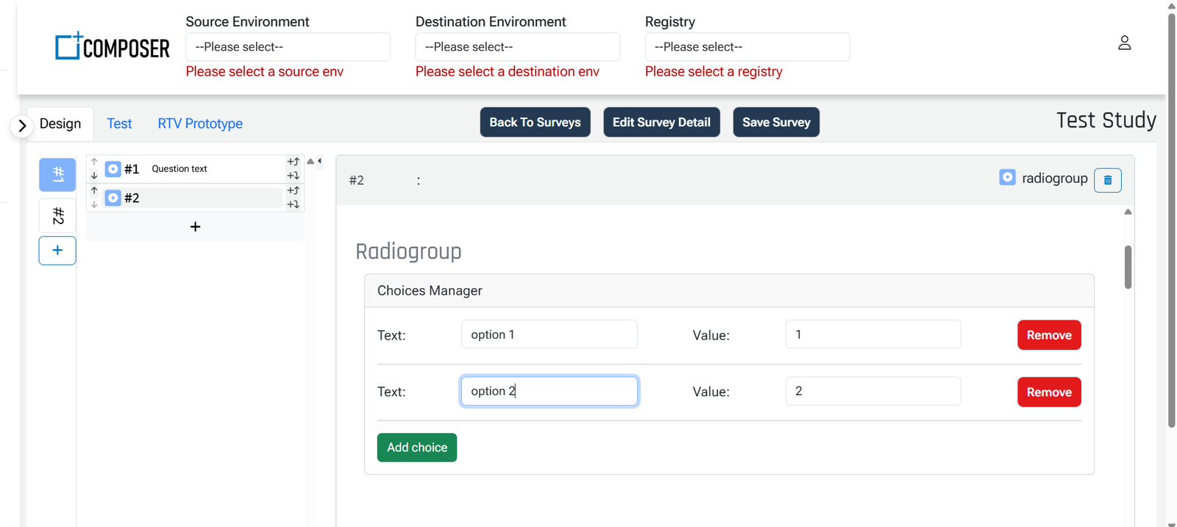Viewport: 1177px width, 527px height.
Task: Remove the option 2 choice
Action: coord(1049,392)
